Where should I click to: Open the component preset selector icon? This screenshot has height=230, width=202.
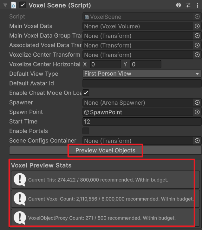tap(188, 5)
